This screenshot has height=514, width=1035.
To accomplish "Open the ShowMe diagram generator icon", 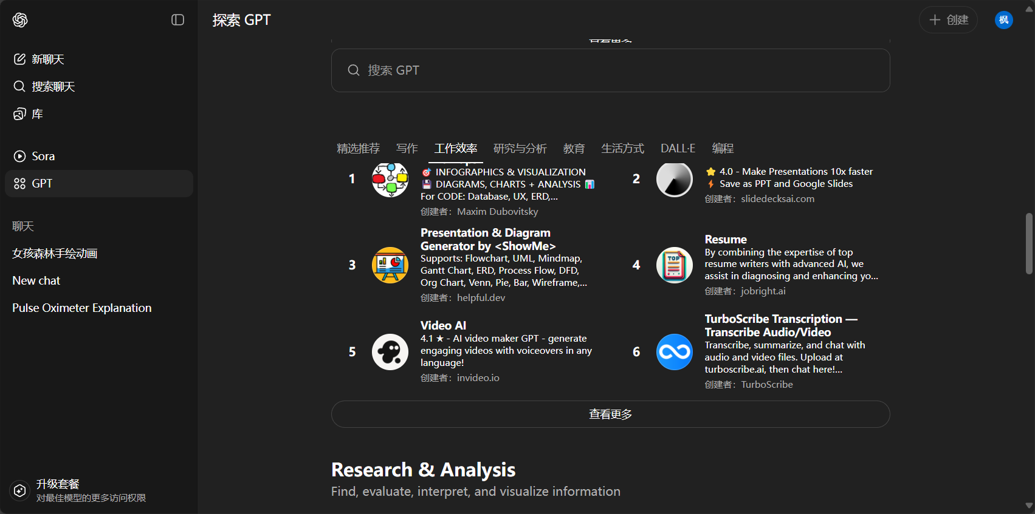I will coord(390,265).
